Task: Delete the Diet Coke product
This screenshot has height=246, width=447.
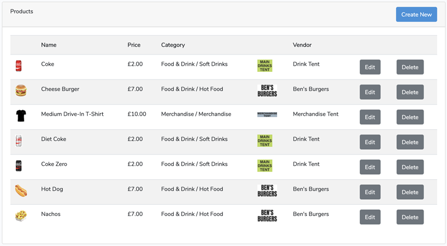Action: tap(410, 142)
